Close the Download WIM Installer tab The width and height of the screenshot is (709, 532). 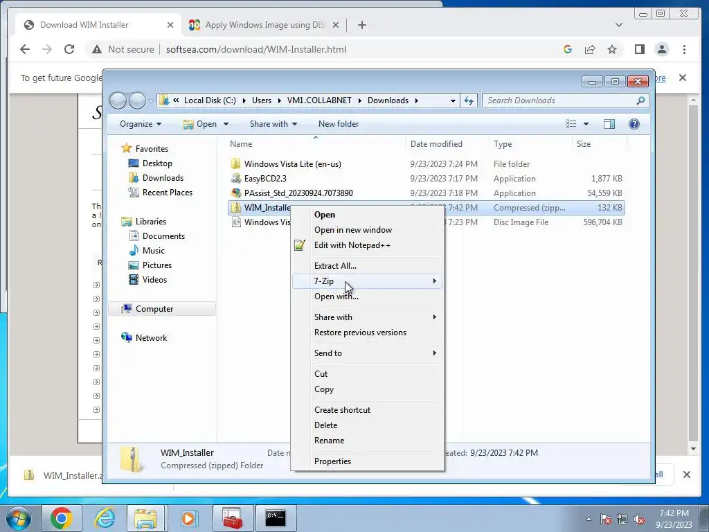170,25
